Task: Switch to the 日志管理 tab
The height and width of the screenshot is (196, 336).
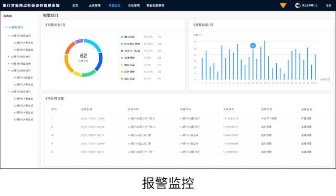Action: coord(134,6)
